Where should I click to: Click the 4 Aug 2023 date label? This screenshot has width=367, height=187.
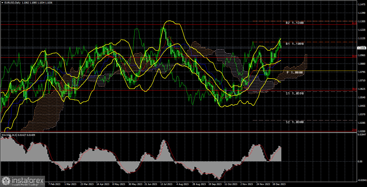[183, 184]
